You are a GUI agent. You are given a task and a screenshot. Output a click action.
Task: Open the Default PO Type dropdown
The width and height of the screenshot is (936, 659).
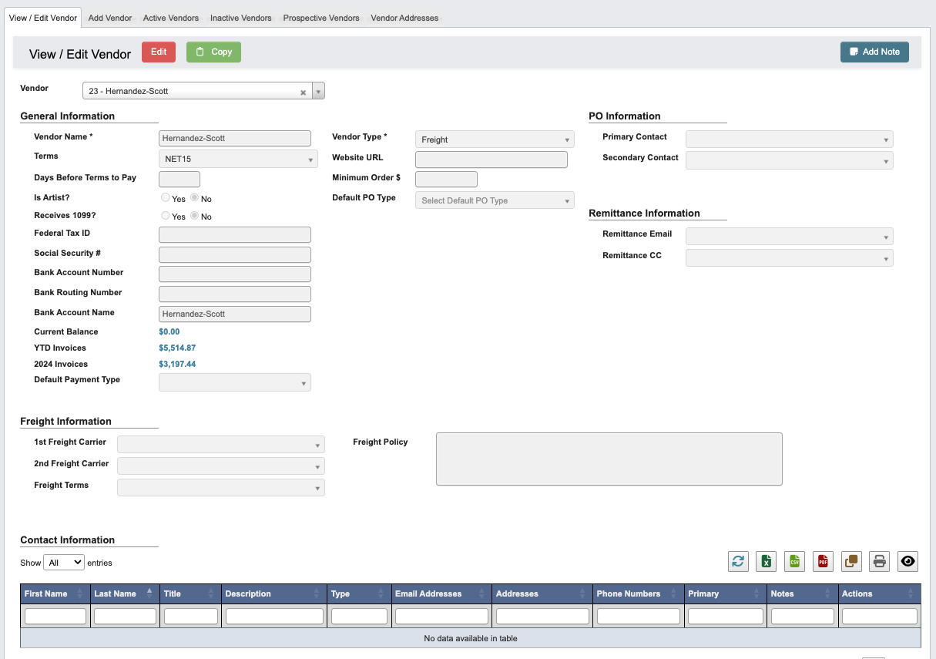(495, 200)
